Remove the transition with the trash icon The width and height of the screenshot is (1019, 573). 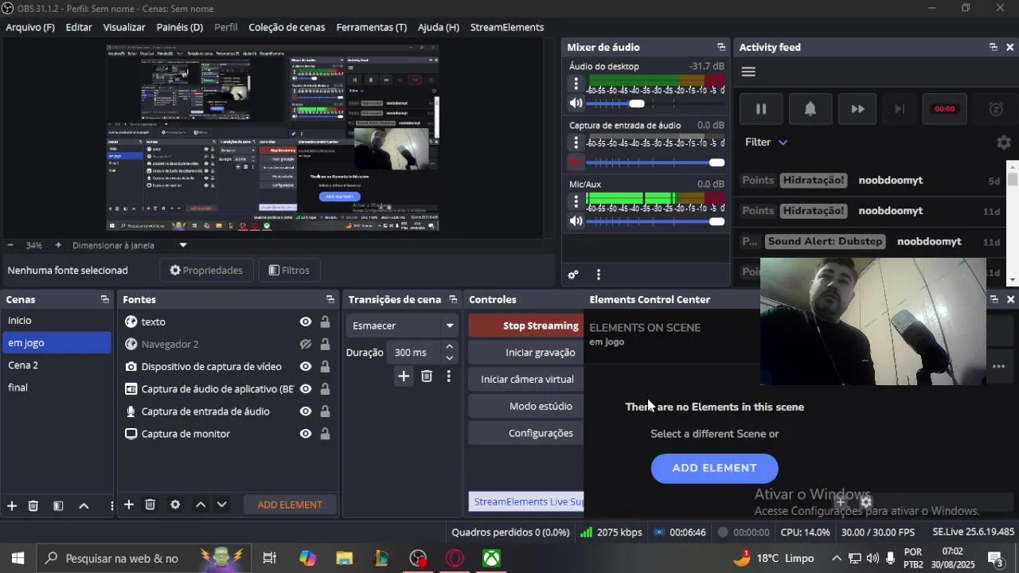tap(427, 376)
